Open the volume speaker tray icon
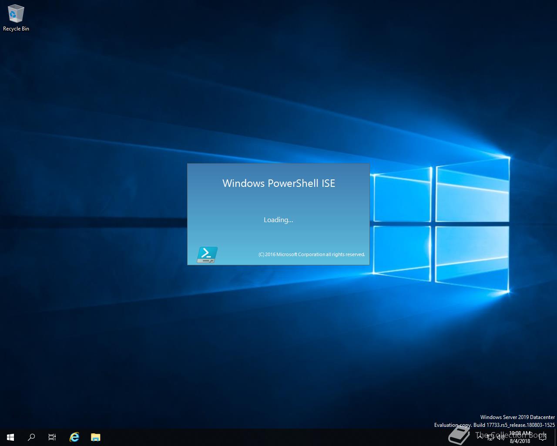The height and width of the screenshot is (446, 557). (500, 437)
